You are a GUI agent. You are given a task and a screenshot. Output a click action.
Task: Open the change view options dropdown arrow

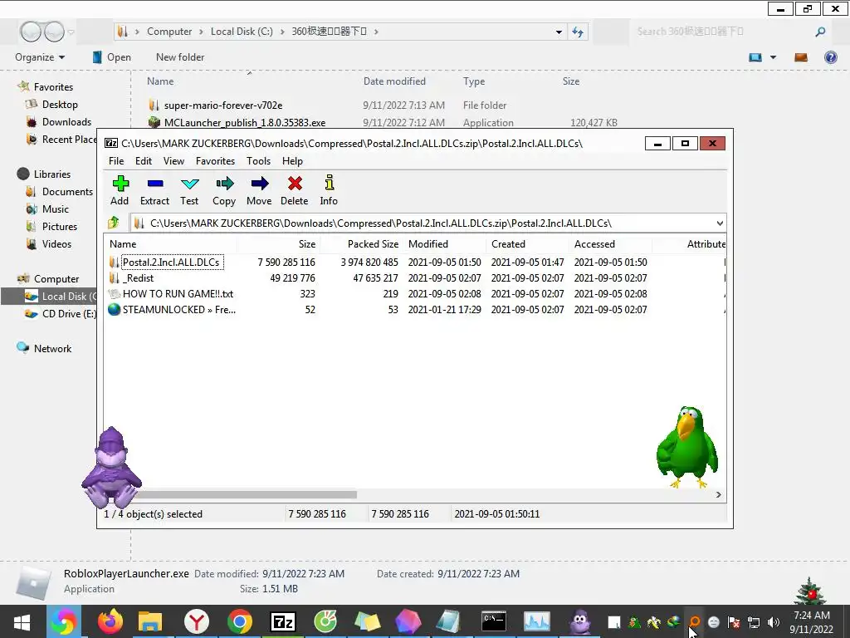coord(773,57)
